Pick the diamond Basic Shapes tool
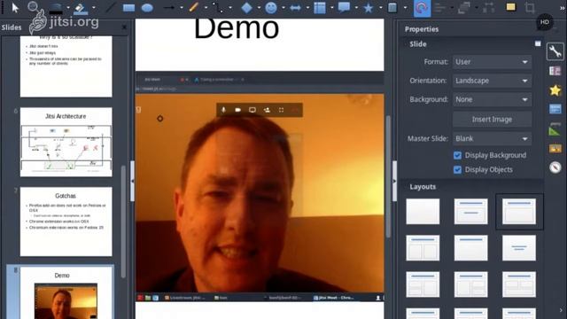 pos(246,8)
